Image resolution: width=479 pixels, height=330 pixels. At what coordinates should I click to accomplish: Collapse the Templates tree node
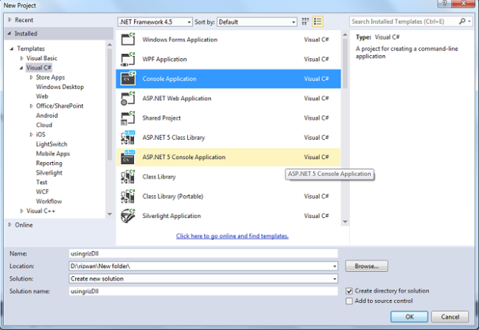coord(12,49)
